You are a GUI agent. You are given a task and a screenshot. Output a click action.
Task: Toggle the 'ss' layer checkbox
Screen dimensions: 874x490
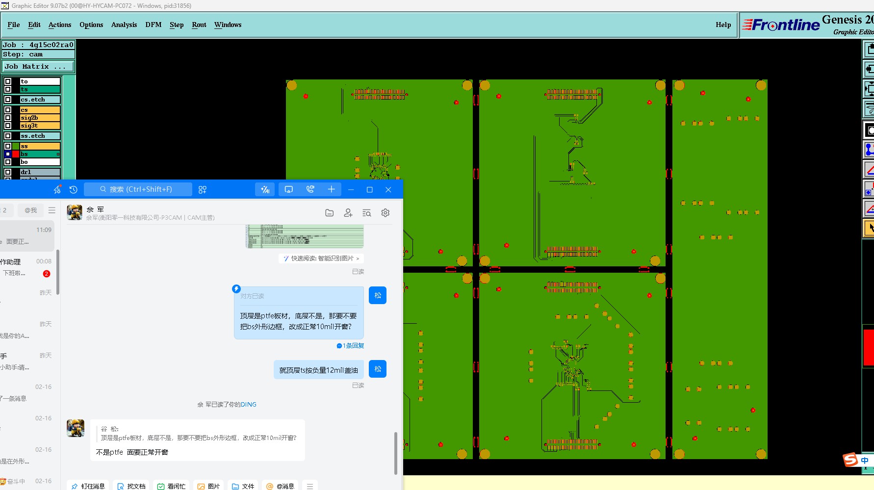8,146
